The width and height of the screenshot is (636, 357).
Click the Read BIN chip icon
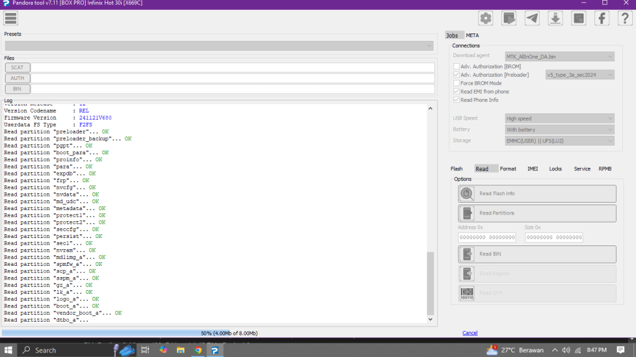467,253
